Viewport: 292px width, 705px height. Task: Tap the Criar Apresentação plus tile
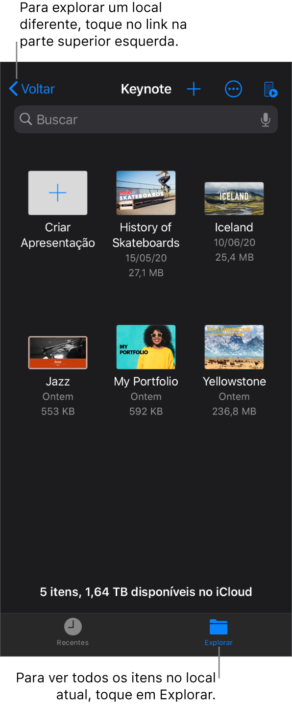coord(58,193)
